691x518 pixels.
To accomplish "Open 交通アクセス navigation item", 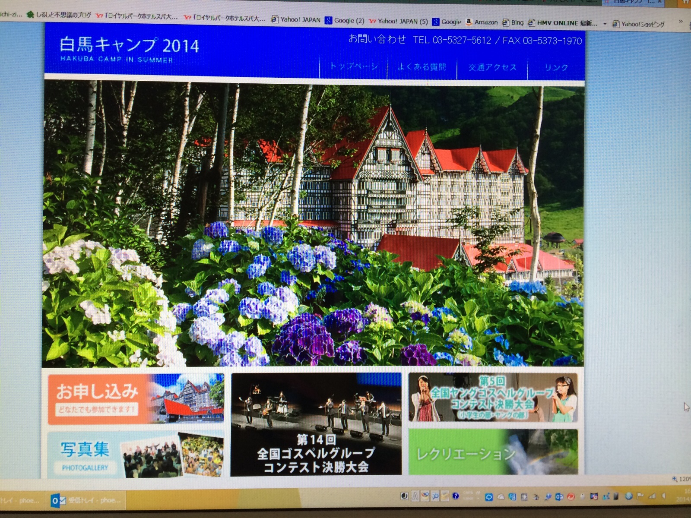I will coord(492,67).
